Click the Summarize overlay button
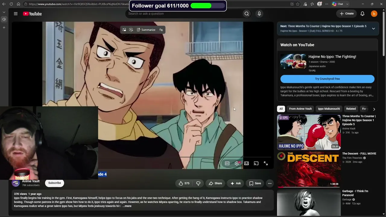 (x=146, y=30)
